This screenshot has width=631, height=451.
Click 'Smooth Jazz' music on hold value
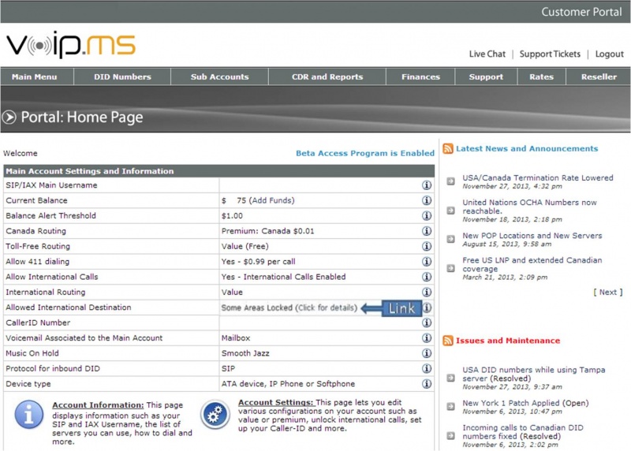pos(245,353)
